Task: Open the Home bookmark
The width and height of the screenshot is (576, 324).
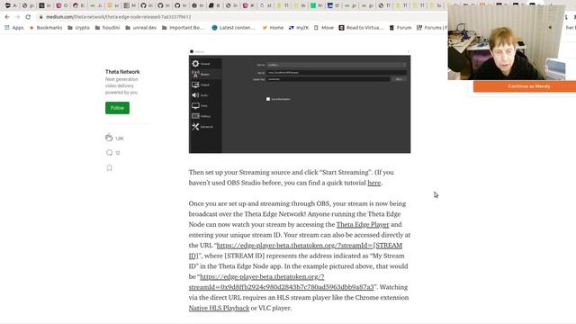Action: tap(273, 28)
